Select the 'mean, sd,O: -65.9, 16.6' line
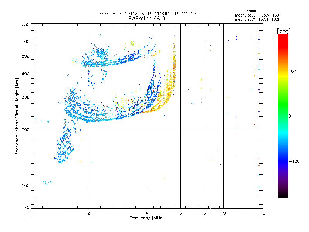 pos(257,15)
